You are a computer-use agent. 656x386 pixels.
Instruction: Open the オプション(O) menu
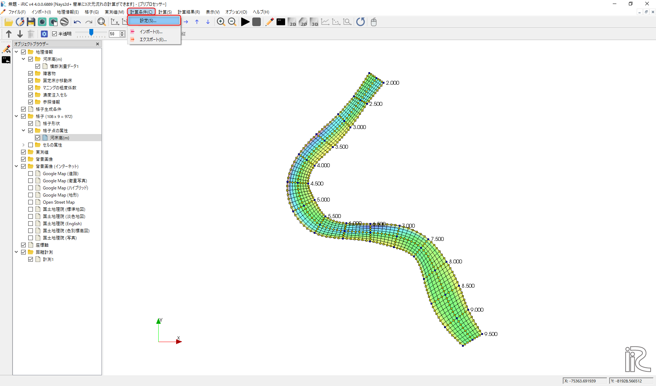point(236,12)
